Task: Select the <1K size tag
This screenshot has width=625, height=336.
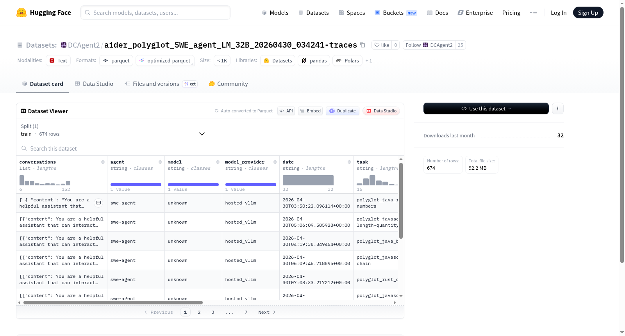Action: pos(222,60)
